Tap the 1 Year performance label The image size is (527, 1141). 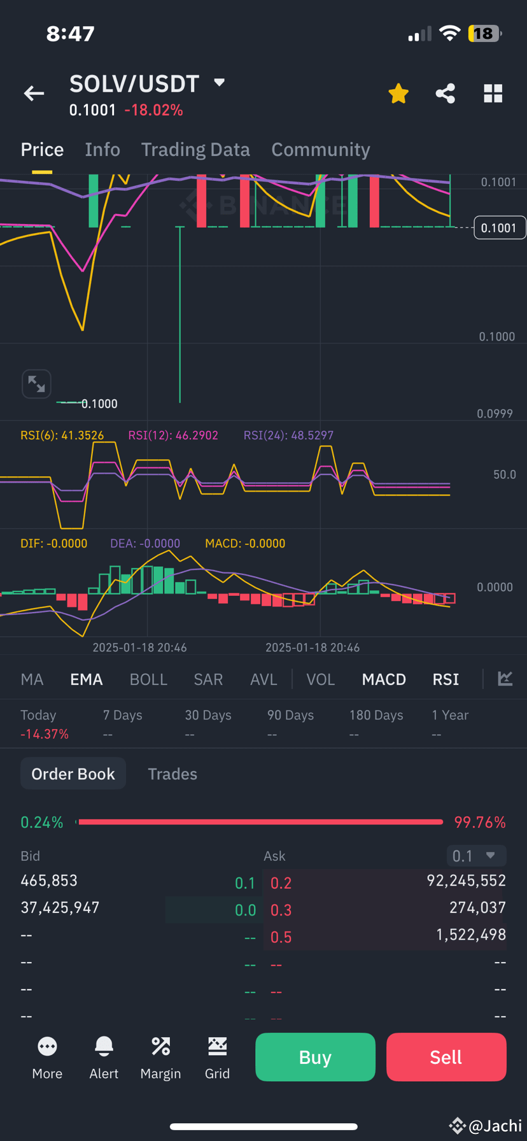click(x=450, y=715)
